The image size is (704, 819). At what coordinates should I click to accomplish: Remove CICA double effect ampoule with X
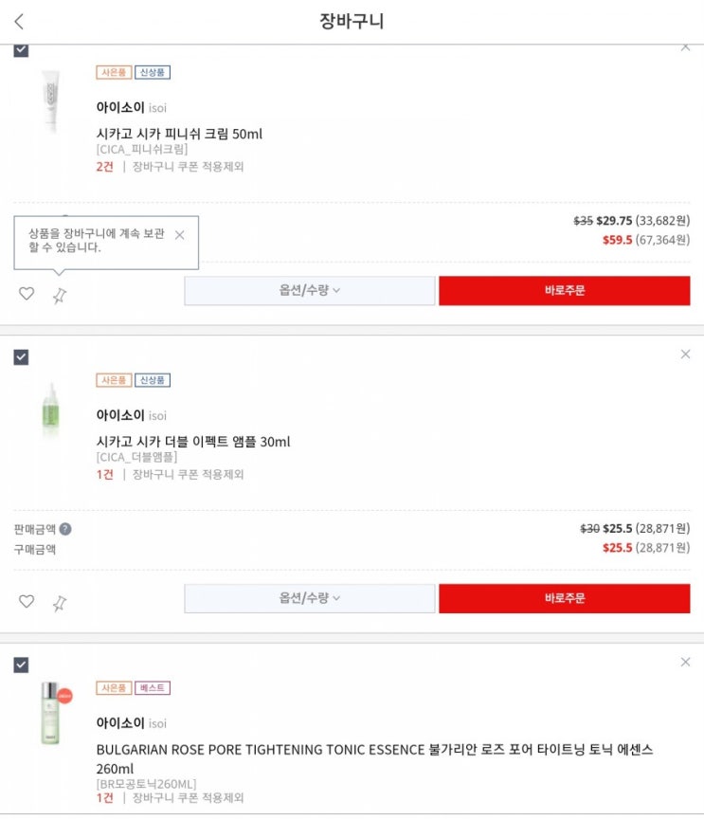[x=685, y=354]
